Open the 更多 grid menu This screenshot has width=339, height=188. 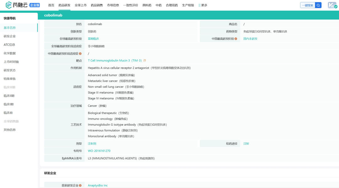click(203, 5)
